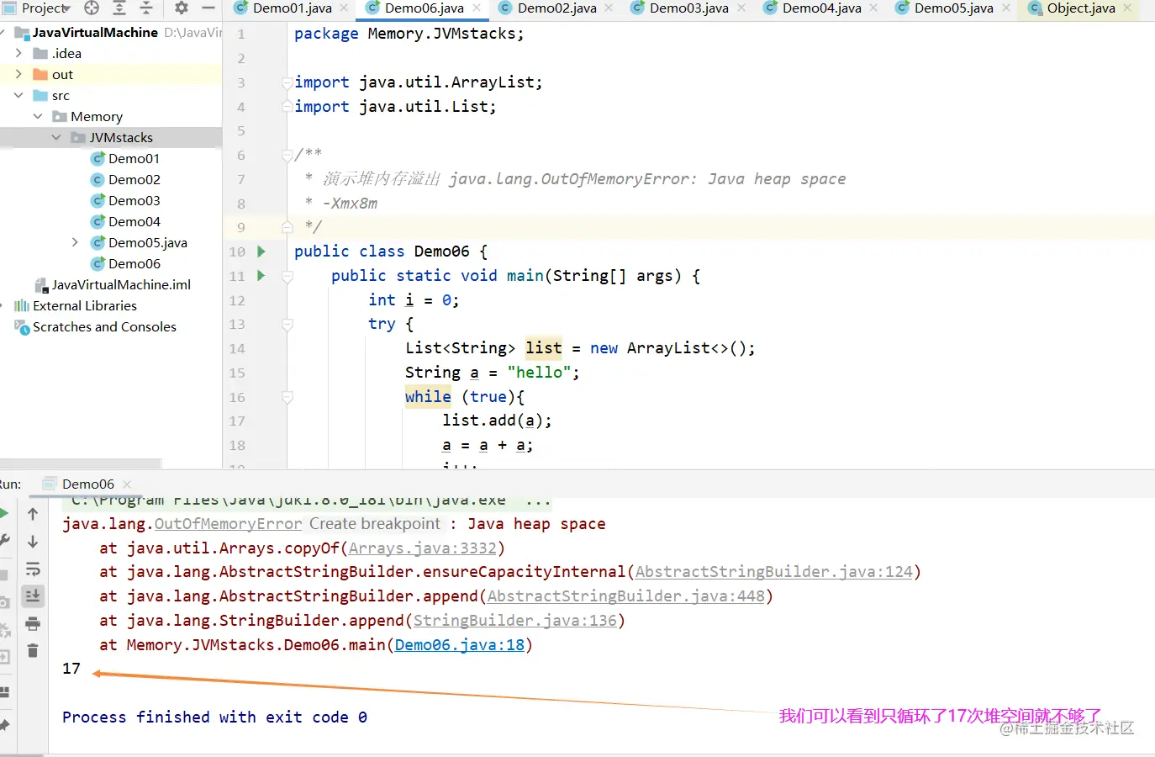Close the Demo03.java editor tab
The image size is (1155, 757).
click(741, 8)
